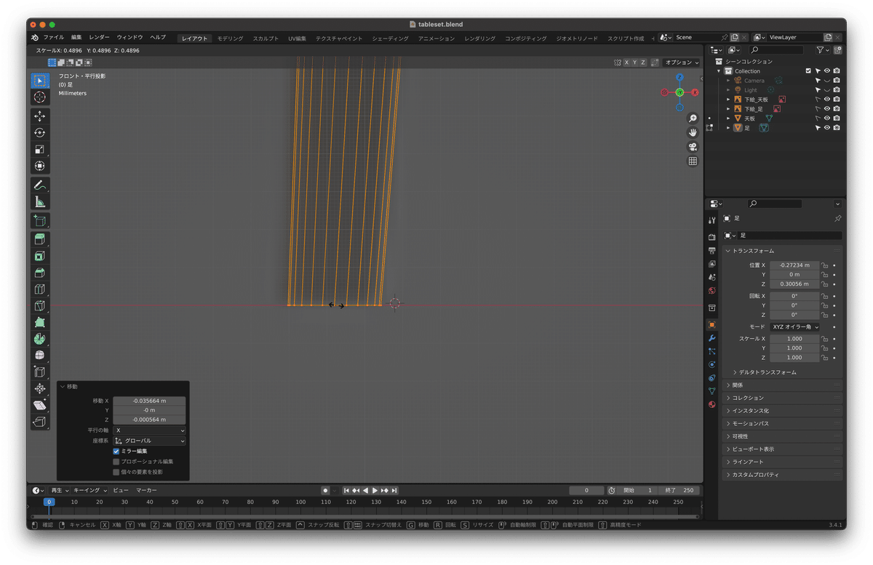
Task: Click the viewport zoom magnifier icon
Action: point(693,119)
